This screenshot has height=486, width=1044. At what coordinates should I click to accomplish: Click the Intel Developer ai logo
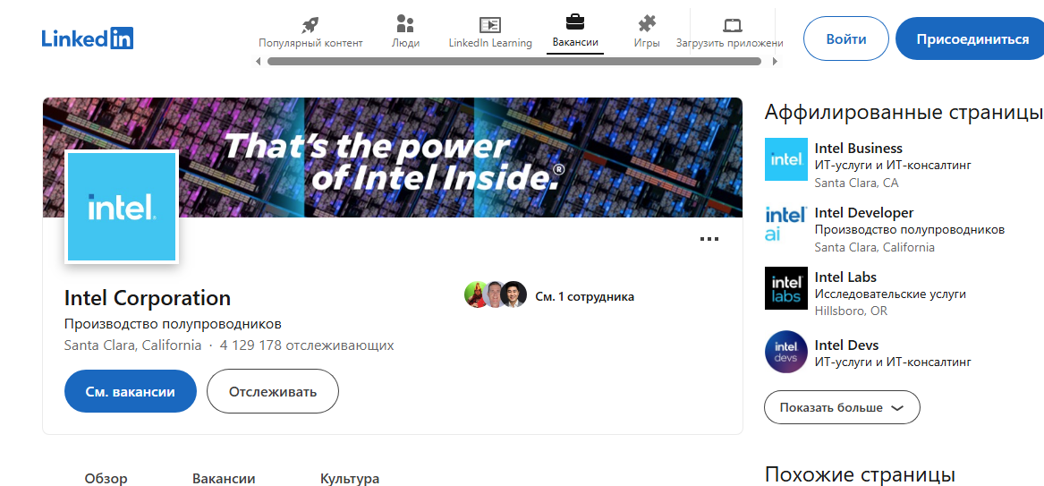coord(785,224)
